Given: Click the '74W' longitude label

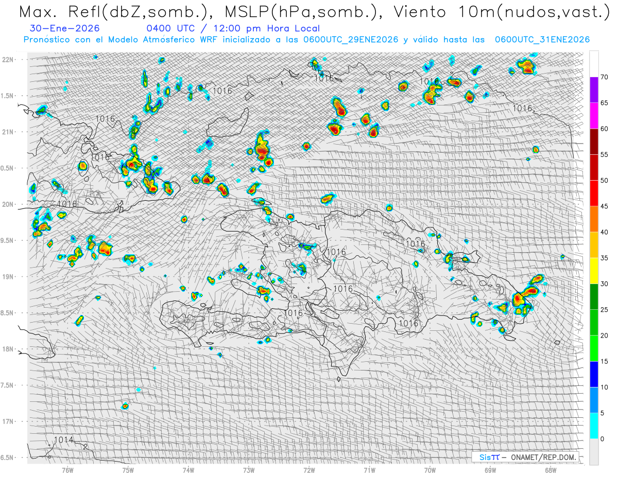Looking at the screenshot, I should [x=188, y=470].
